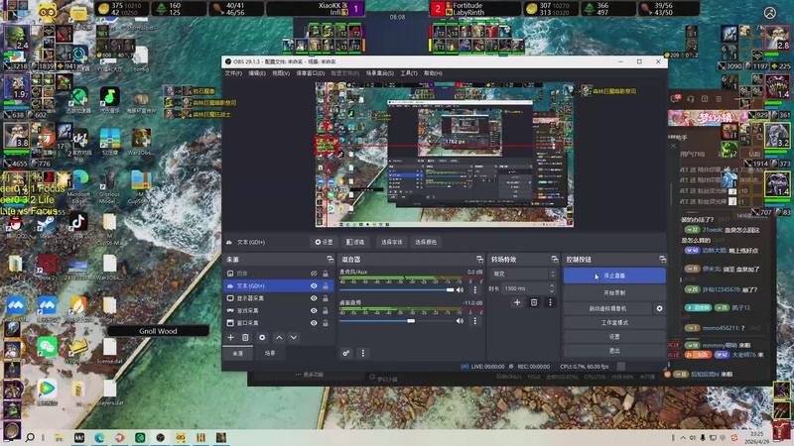Pop out the audio mixer dock
794x446 pixels.
point(479,259)
